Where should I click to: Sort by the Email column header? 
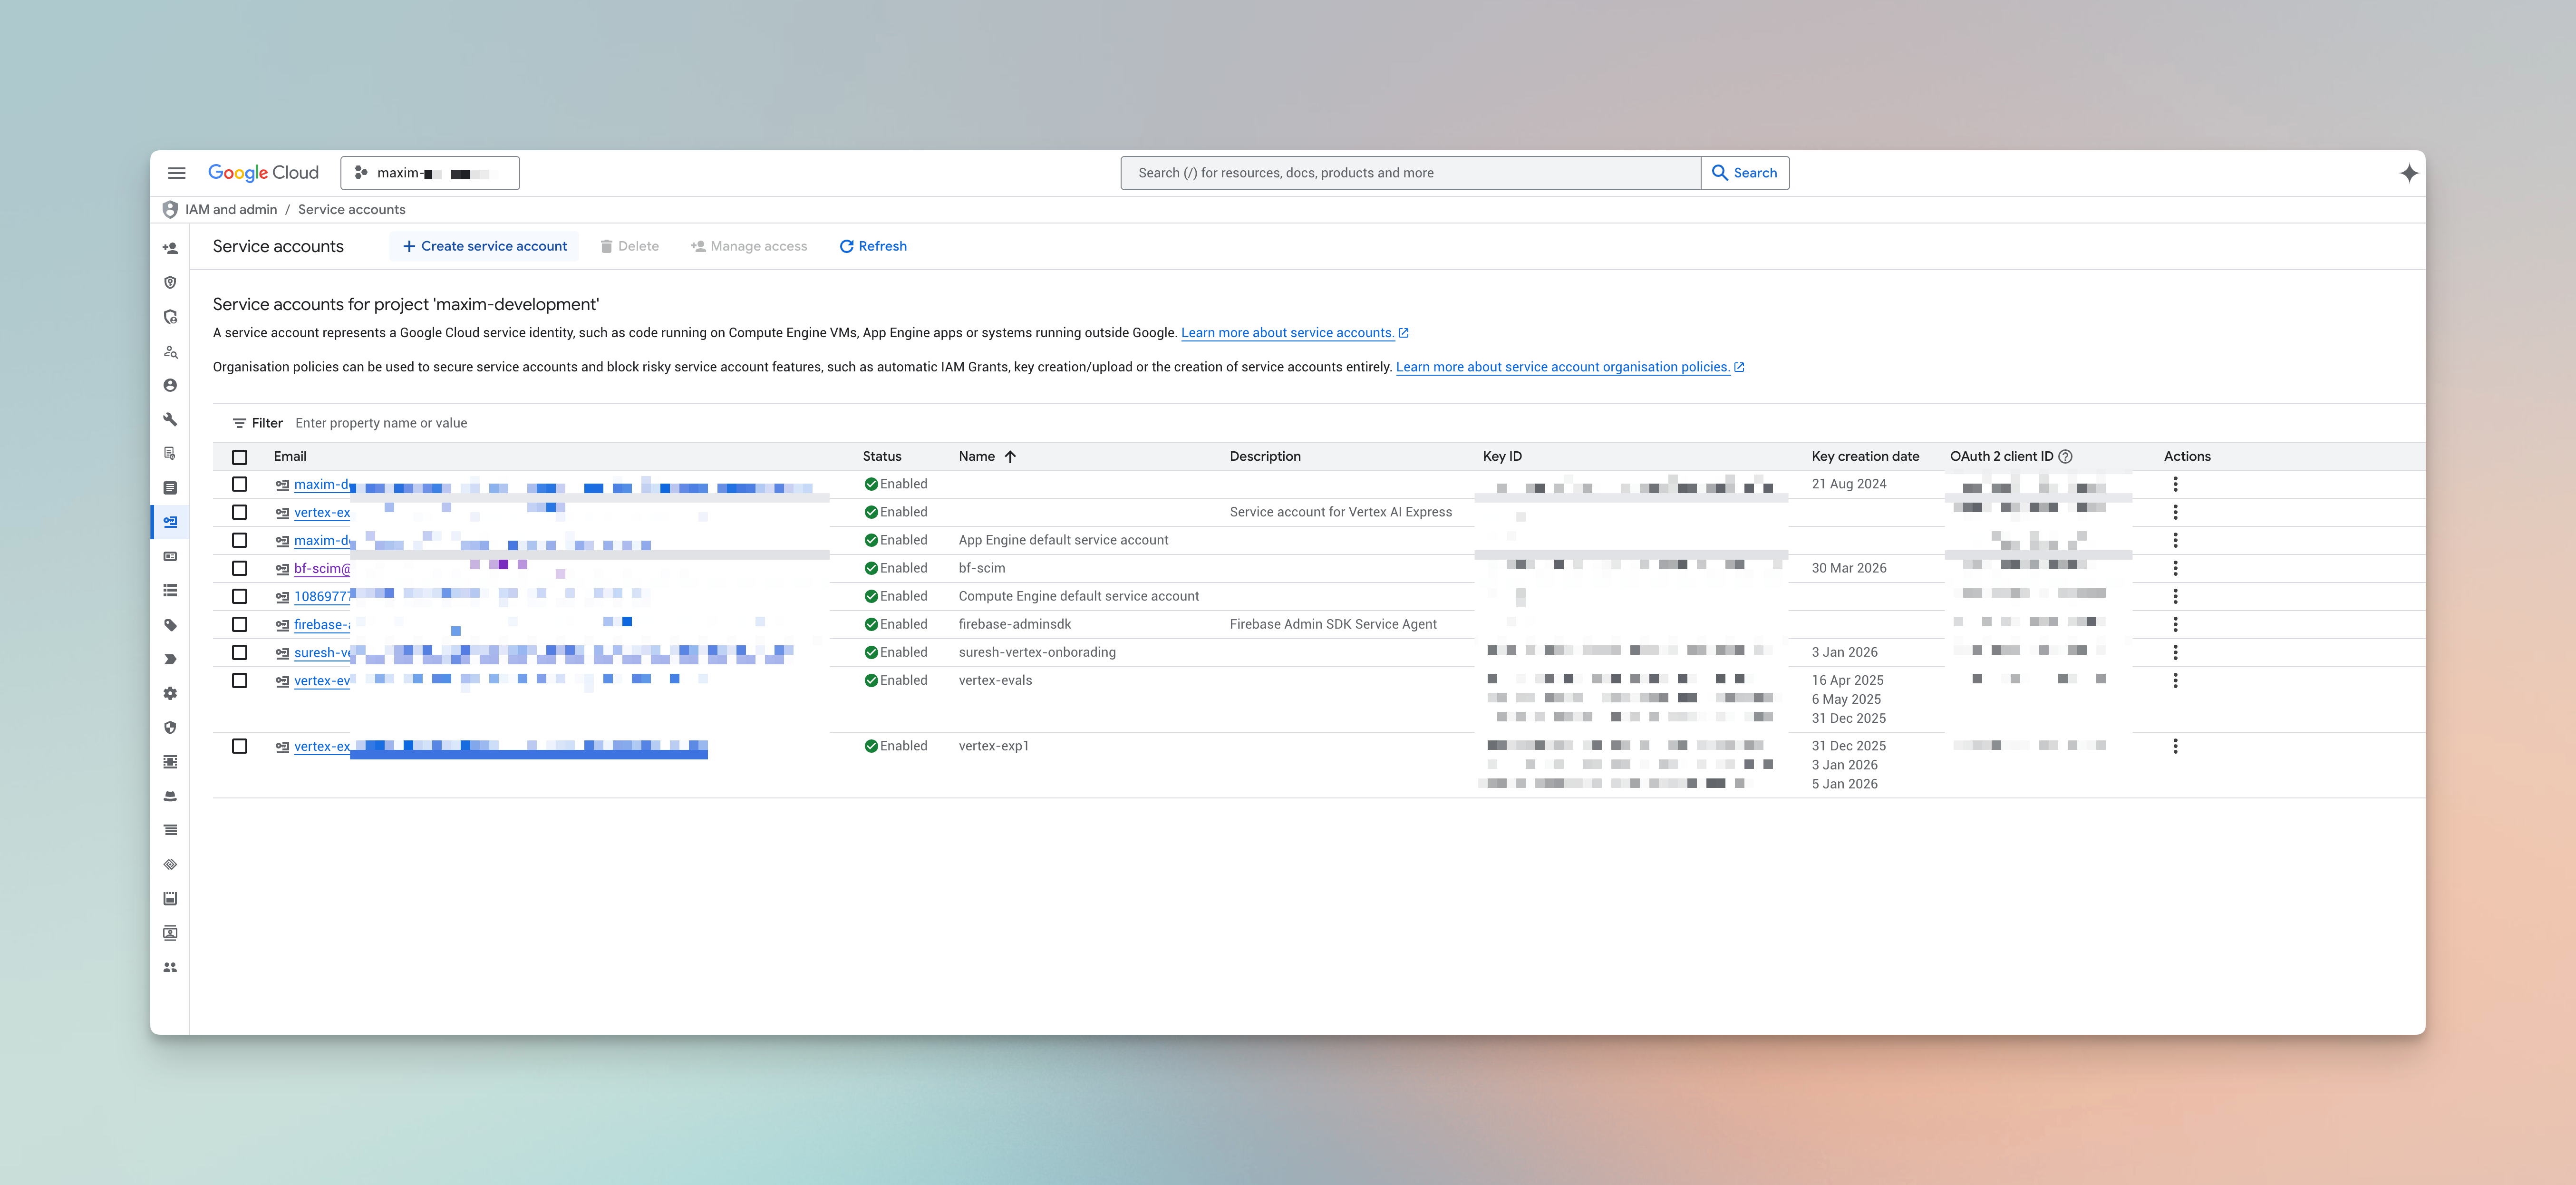290,456
